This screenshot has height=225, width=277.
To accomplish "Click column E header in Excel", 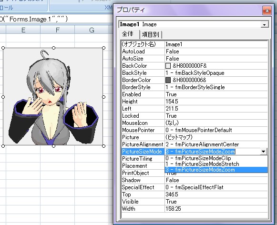I will click(x=23, y=30).
